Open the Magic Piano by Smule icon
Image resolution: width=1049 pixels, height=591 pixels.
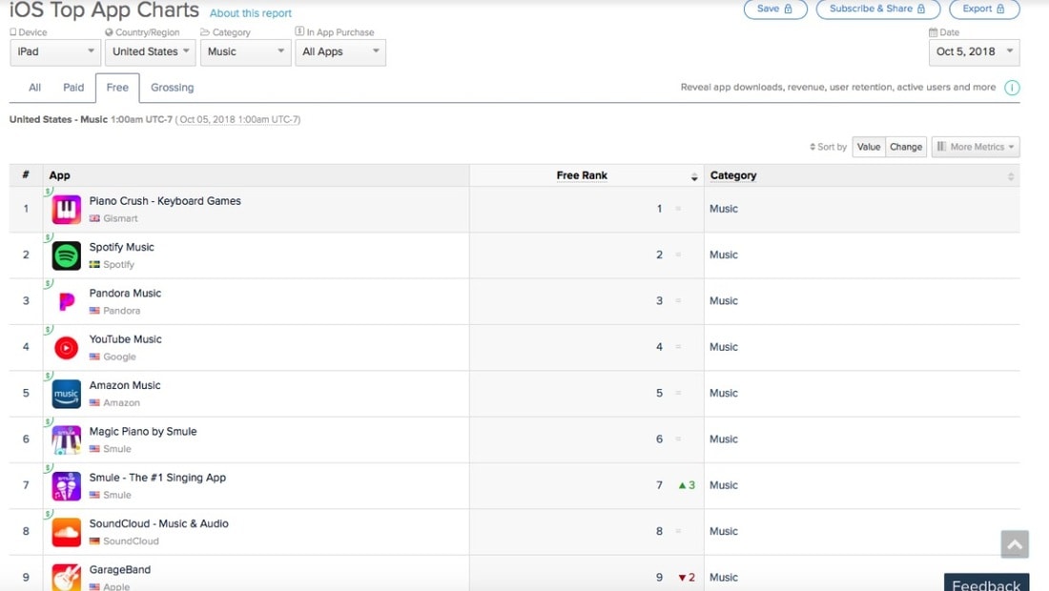click(66, 439)
